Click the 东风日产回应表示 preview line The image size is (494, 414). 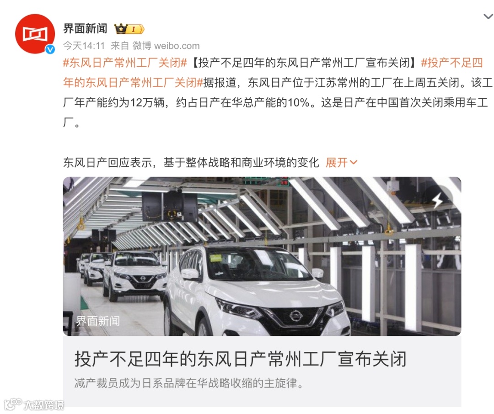click(x=191, y=163)
